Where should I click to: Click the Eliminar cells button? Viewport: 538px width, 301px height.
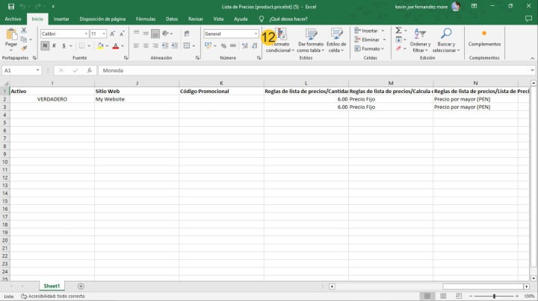click(x=369, y=39)
